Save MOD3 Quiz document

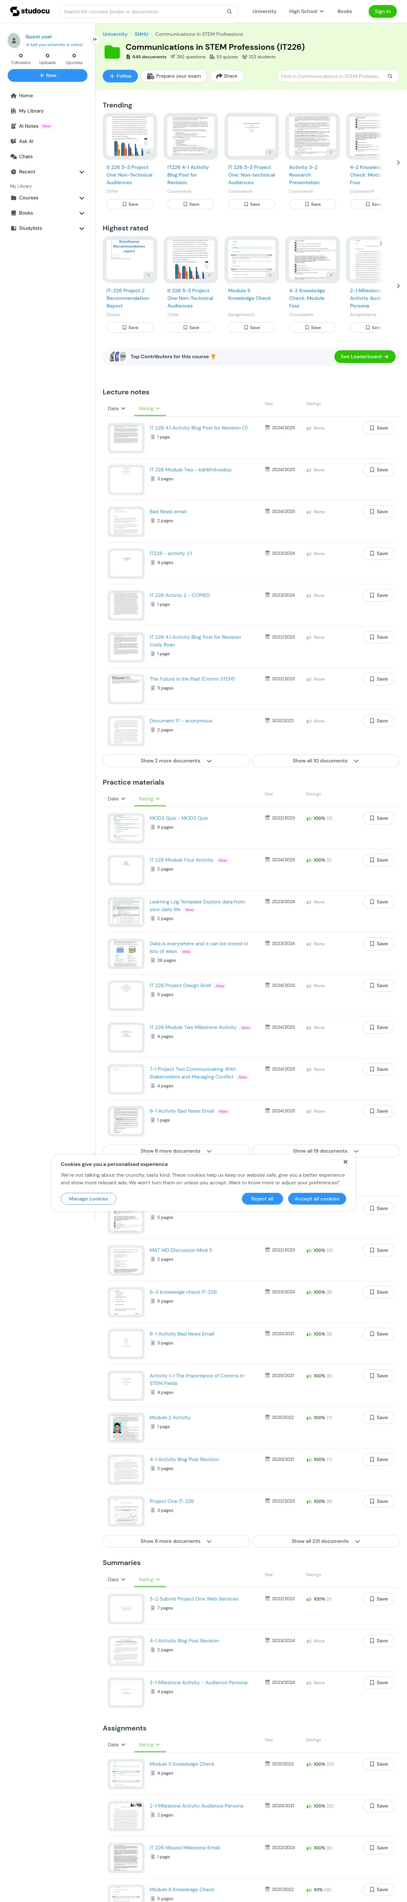[x=379, y=818]
